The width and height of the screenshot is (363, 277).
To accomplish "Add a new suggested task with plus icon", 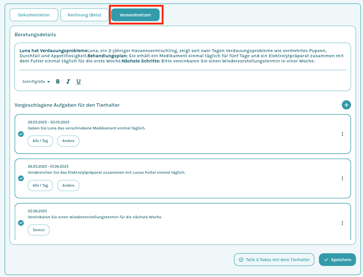I will click(x=346, y=105).
